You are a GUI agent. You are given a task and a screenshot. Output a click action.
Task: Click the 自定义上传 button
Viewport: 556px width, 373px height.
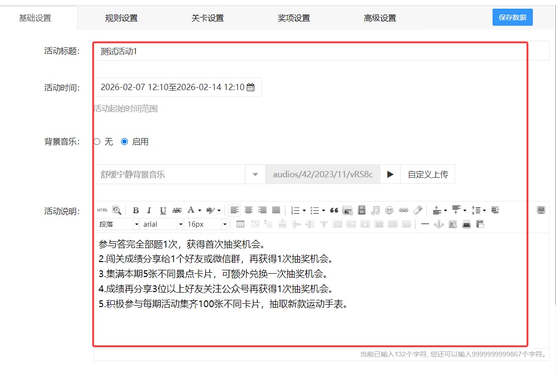point(428,174)
